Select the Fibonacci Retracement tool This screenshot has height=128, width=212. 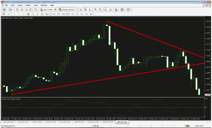[33, 14]
